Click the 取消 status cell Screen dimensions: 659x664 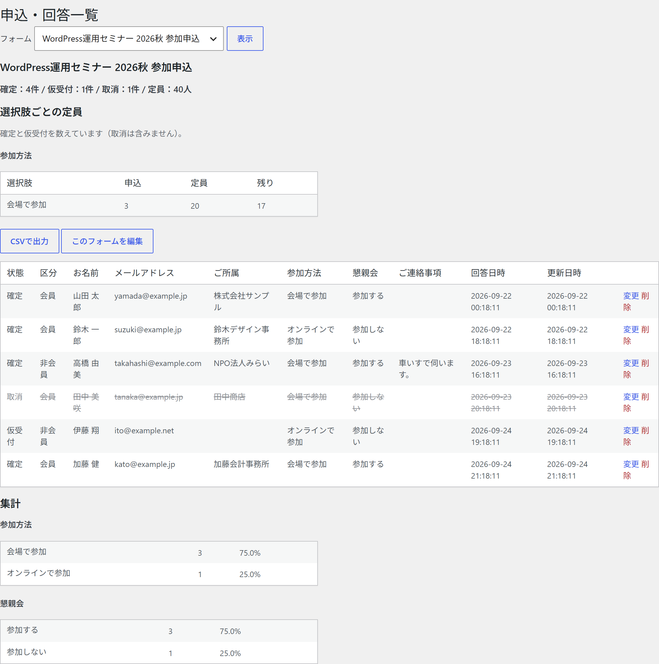point(15,397)
